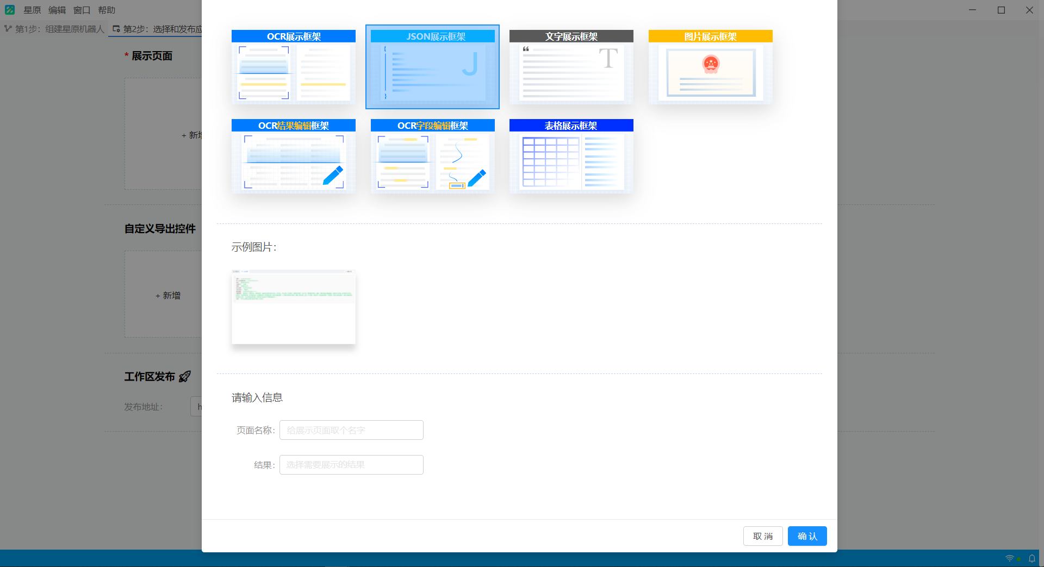The image size is (1044, 567).
Task: Open the 编辑 menu
Action: 57,10
